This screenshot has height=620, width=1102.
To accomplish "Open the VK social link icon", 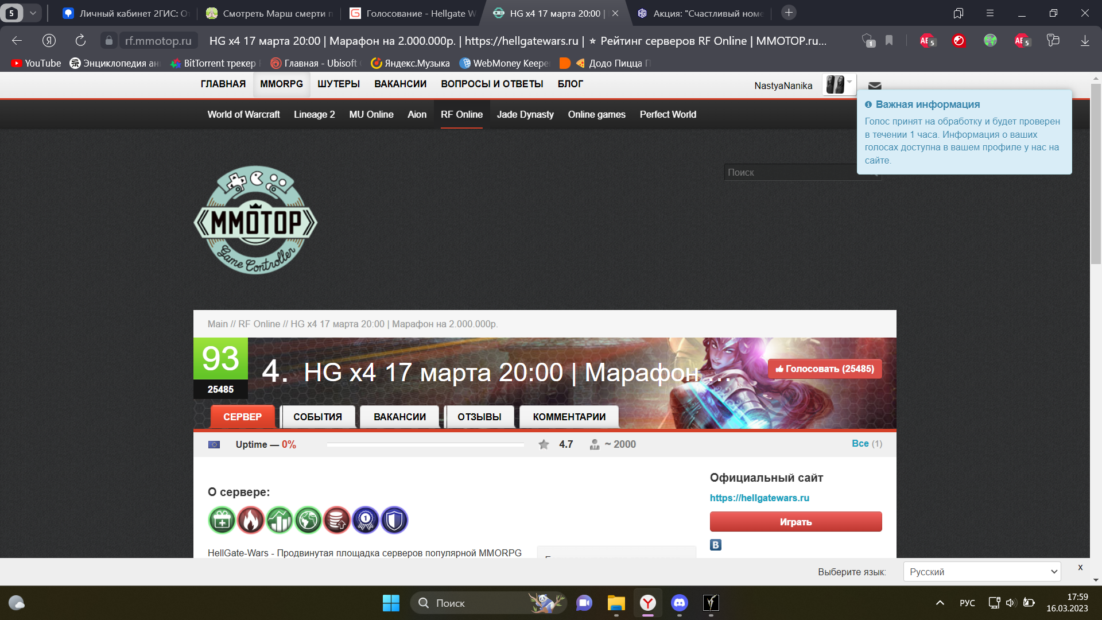I will click(716, 545).
